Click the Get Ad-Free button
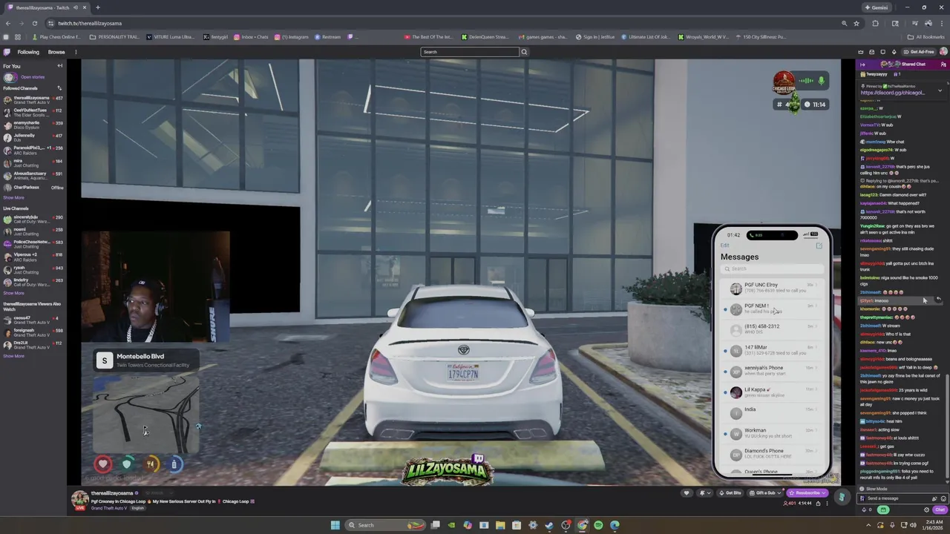The width and height of the screenshot is (950, 534). 919,52
